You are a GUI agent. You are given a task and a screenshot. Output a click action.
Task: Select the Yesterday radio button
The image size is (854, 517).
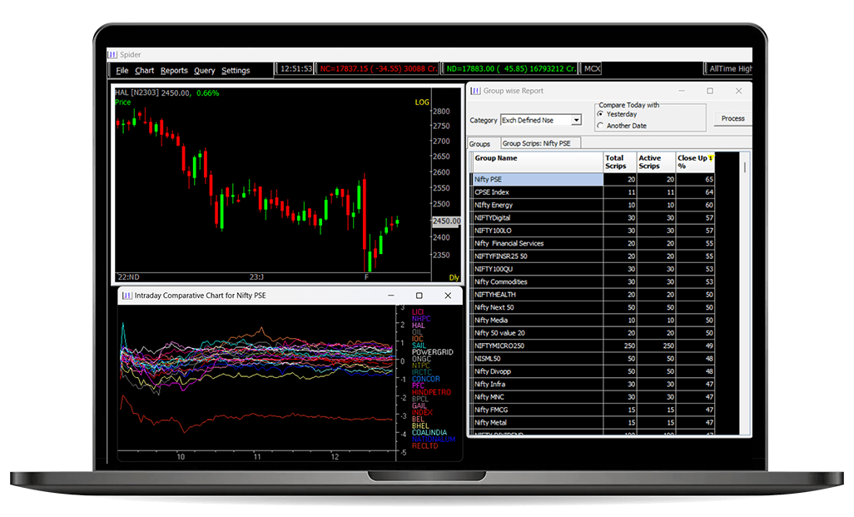(601, 114)
